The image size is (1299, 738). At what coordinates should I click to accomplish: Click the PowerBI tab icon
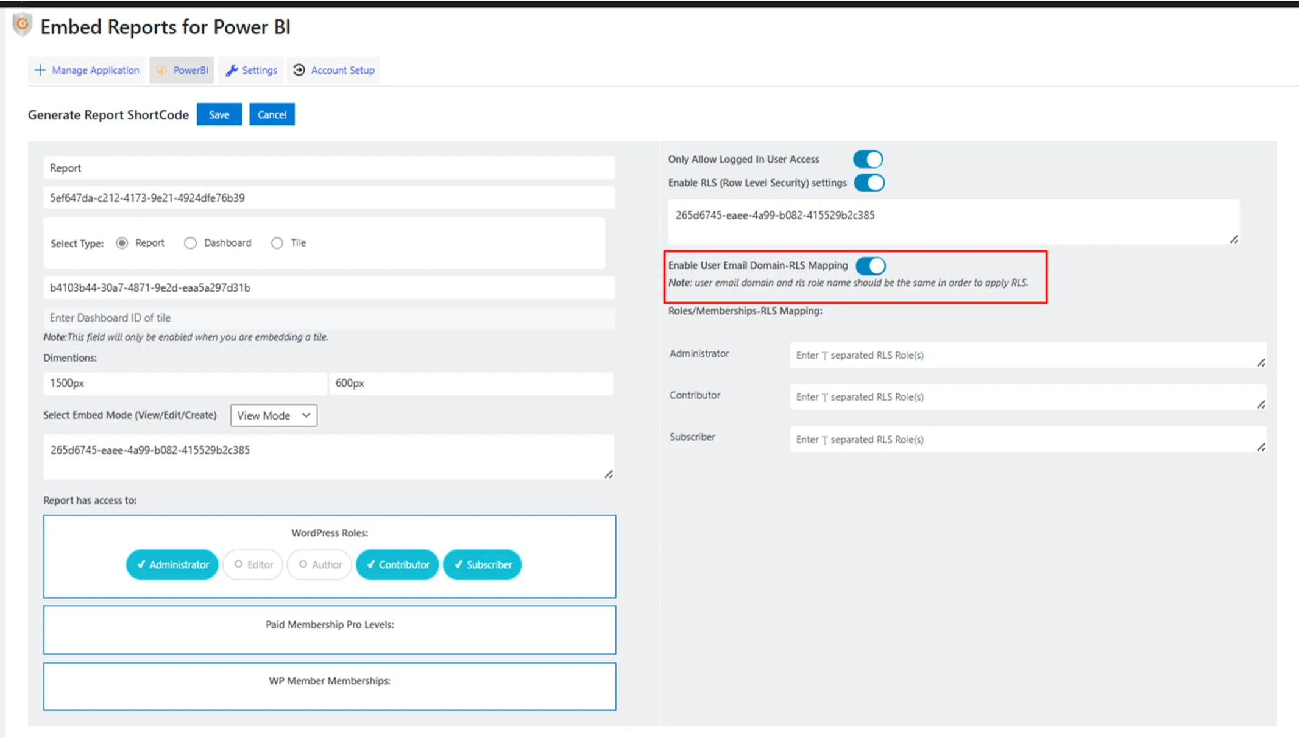(161, 70)
